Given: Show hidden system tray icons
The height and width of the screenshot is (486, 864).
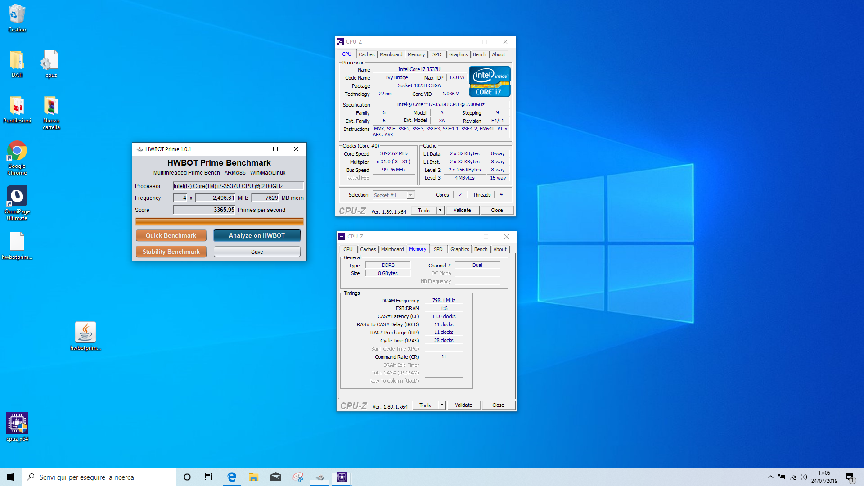Looking at the screenshot, I should point(770,477).
